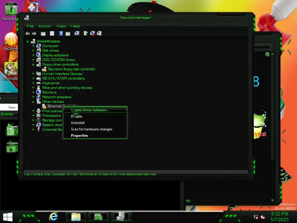Expand the Computer category arrow

(x=33, y=46)
